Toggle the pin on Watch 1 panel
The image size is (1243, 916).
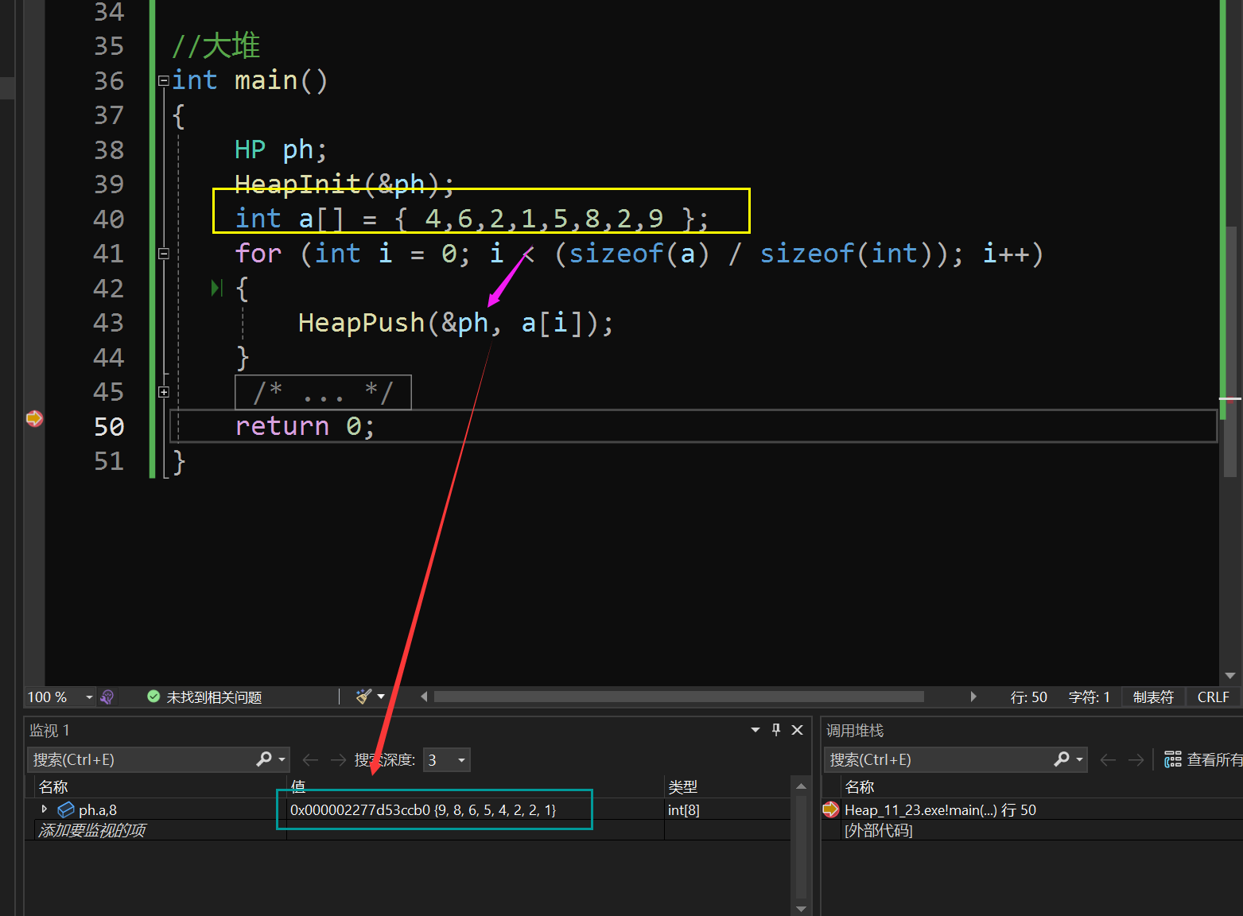776,730
